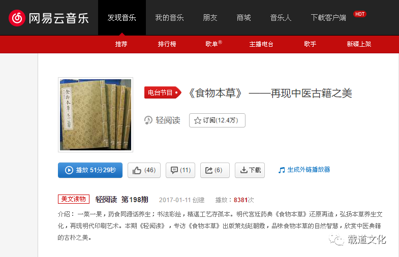Visit the 商城 store page
This screenshot has height=257, width=399.
click(x=244, y=18)
